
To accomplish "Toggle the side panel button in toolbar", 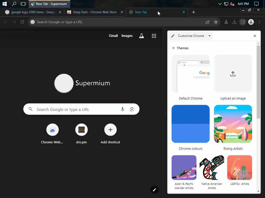I will click(243, 22).
